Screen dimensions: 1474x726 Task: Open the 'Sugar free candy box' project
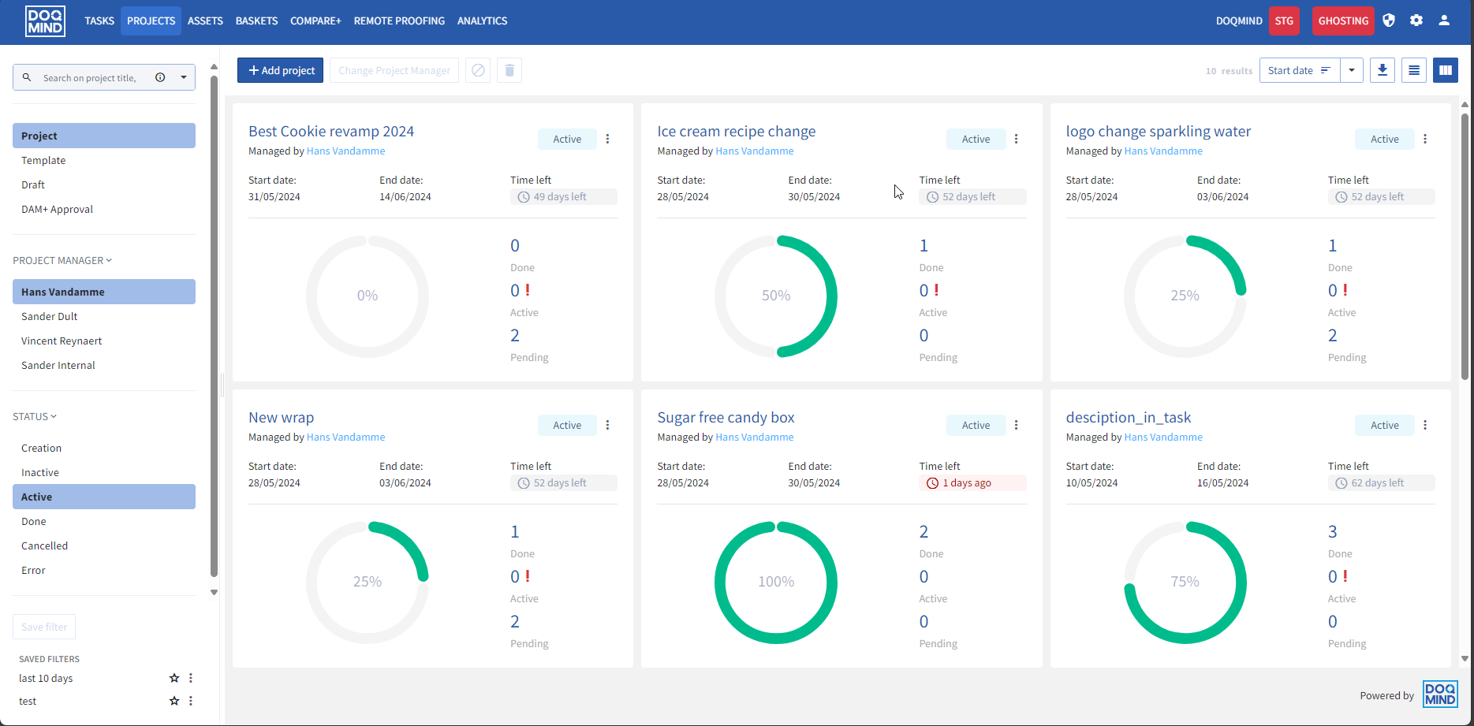tap(726, 418)
